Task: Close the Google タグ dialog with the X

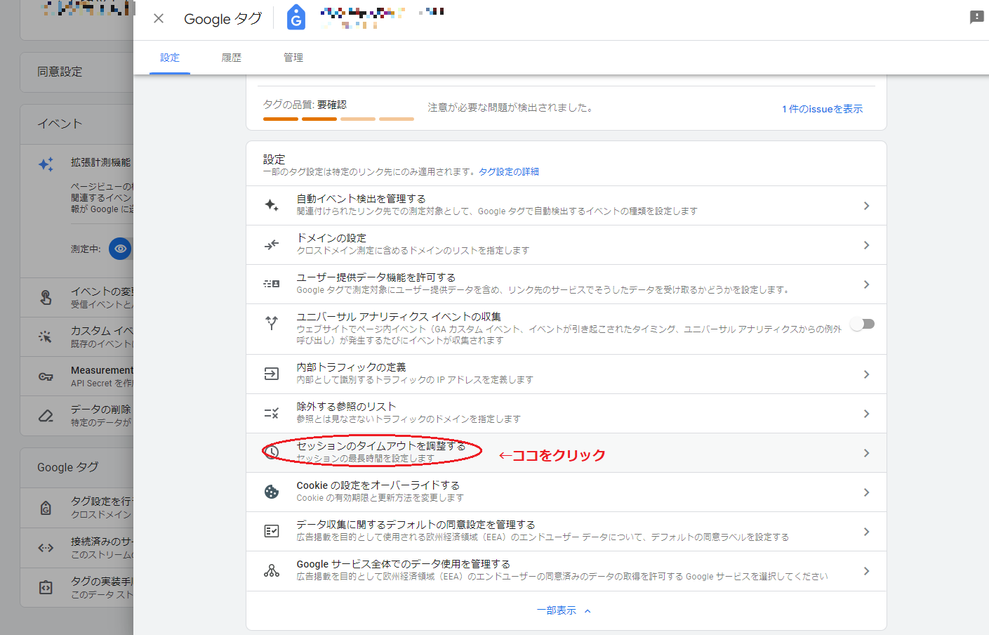Action: [158, 18]
